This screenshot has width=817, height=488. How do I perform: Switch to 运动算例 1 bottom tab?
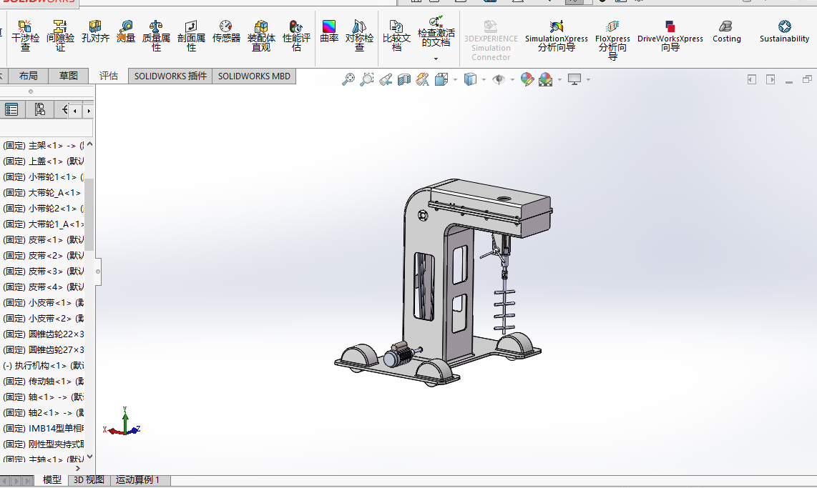tap(138, 480)
